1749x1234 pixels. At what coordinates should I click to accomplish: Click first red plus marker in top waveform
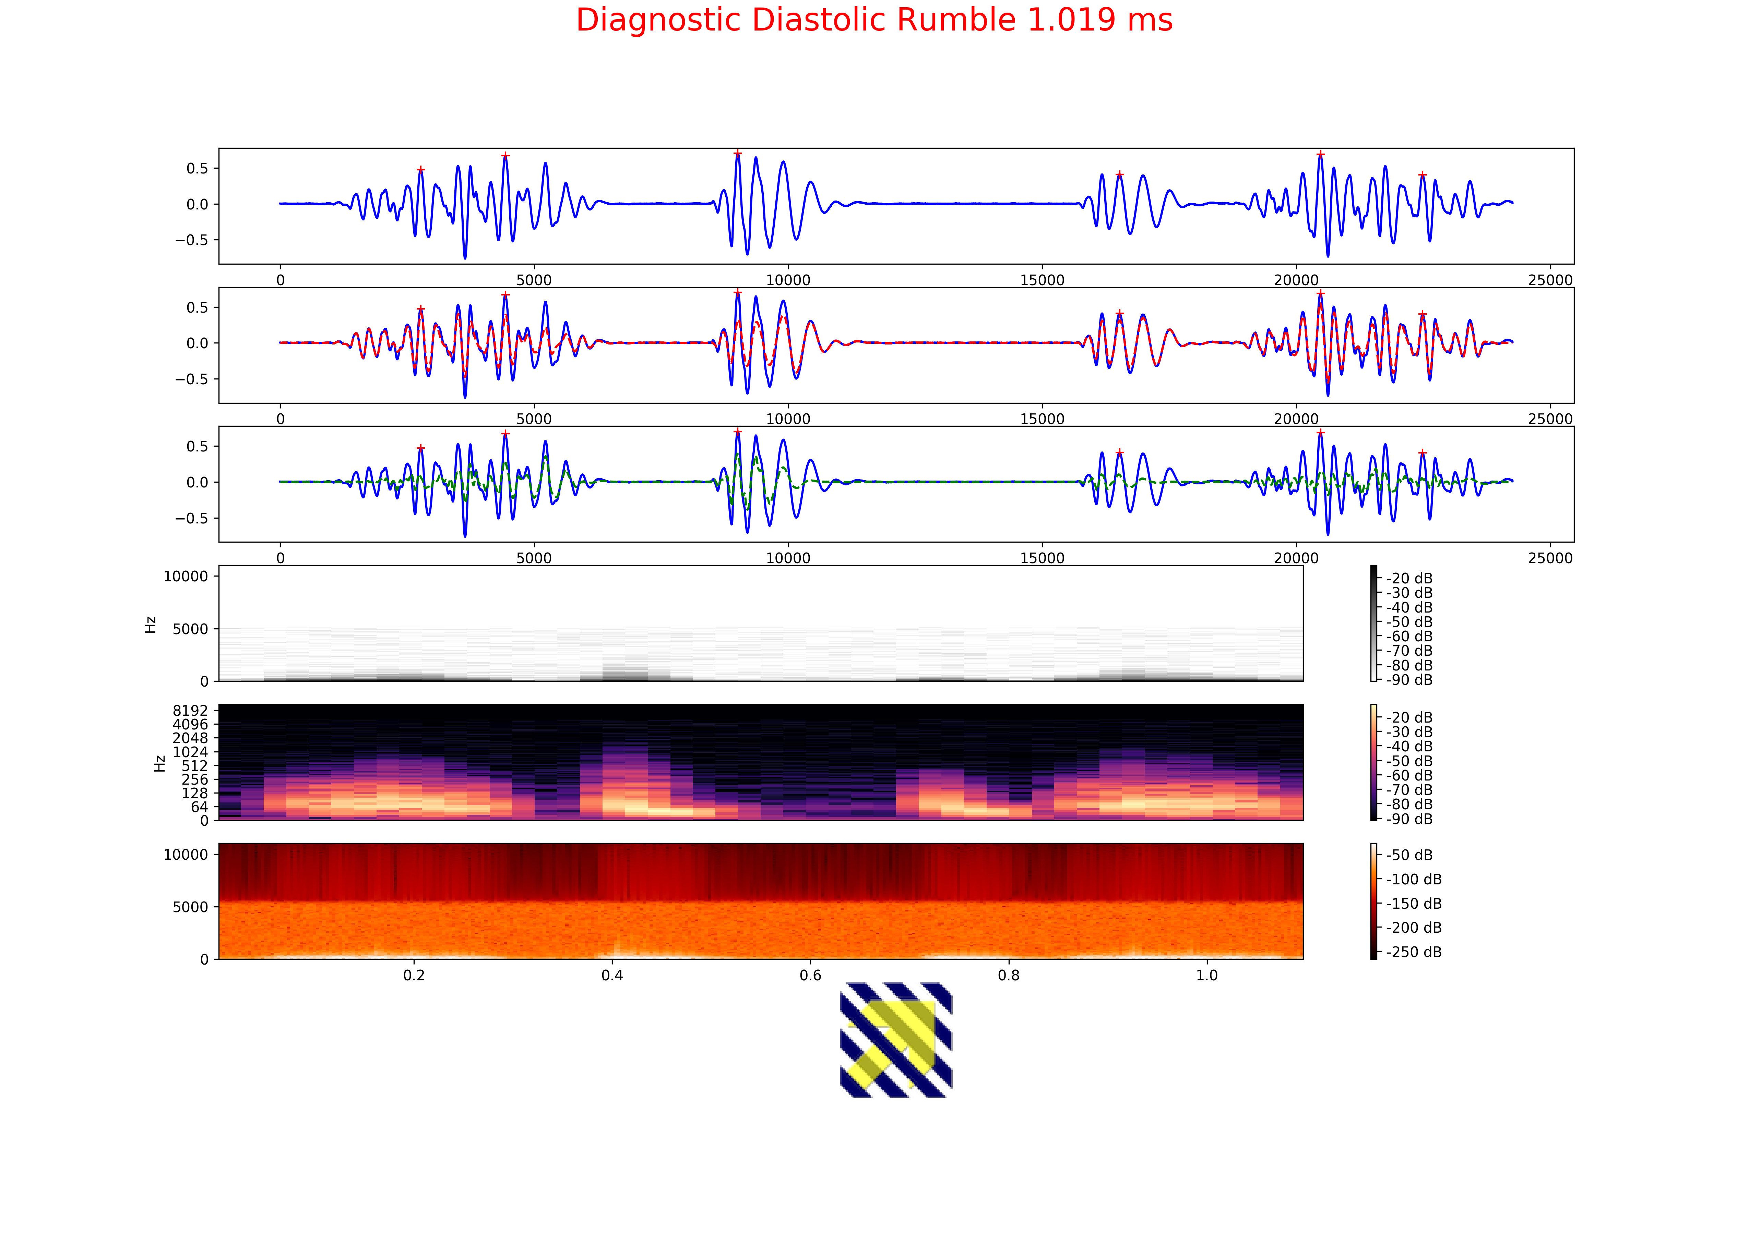pyautogui.click(x=420, y=170)
